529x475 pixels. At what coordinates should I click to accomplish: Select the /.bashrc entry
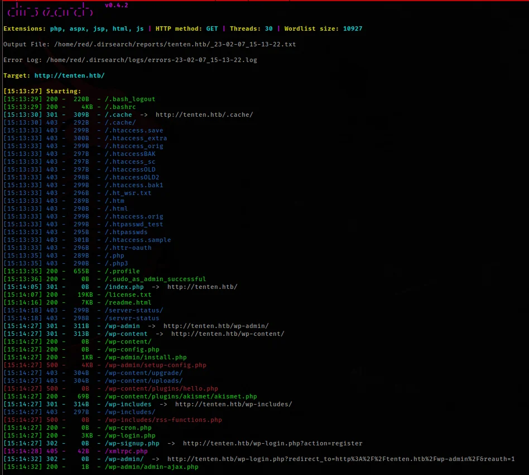120,107
